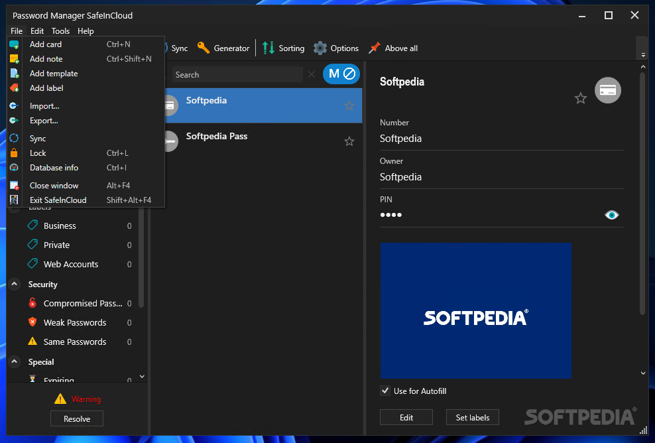655x443 pixels.
Task: Collapse the Security section
Action: [14, 285]
